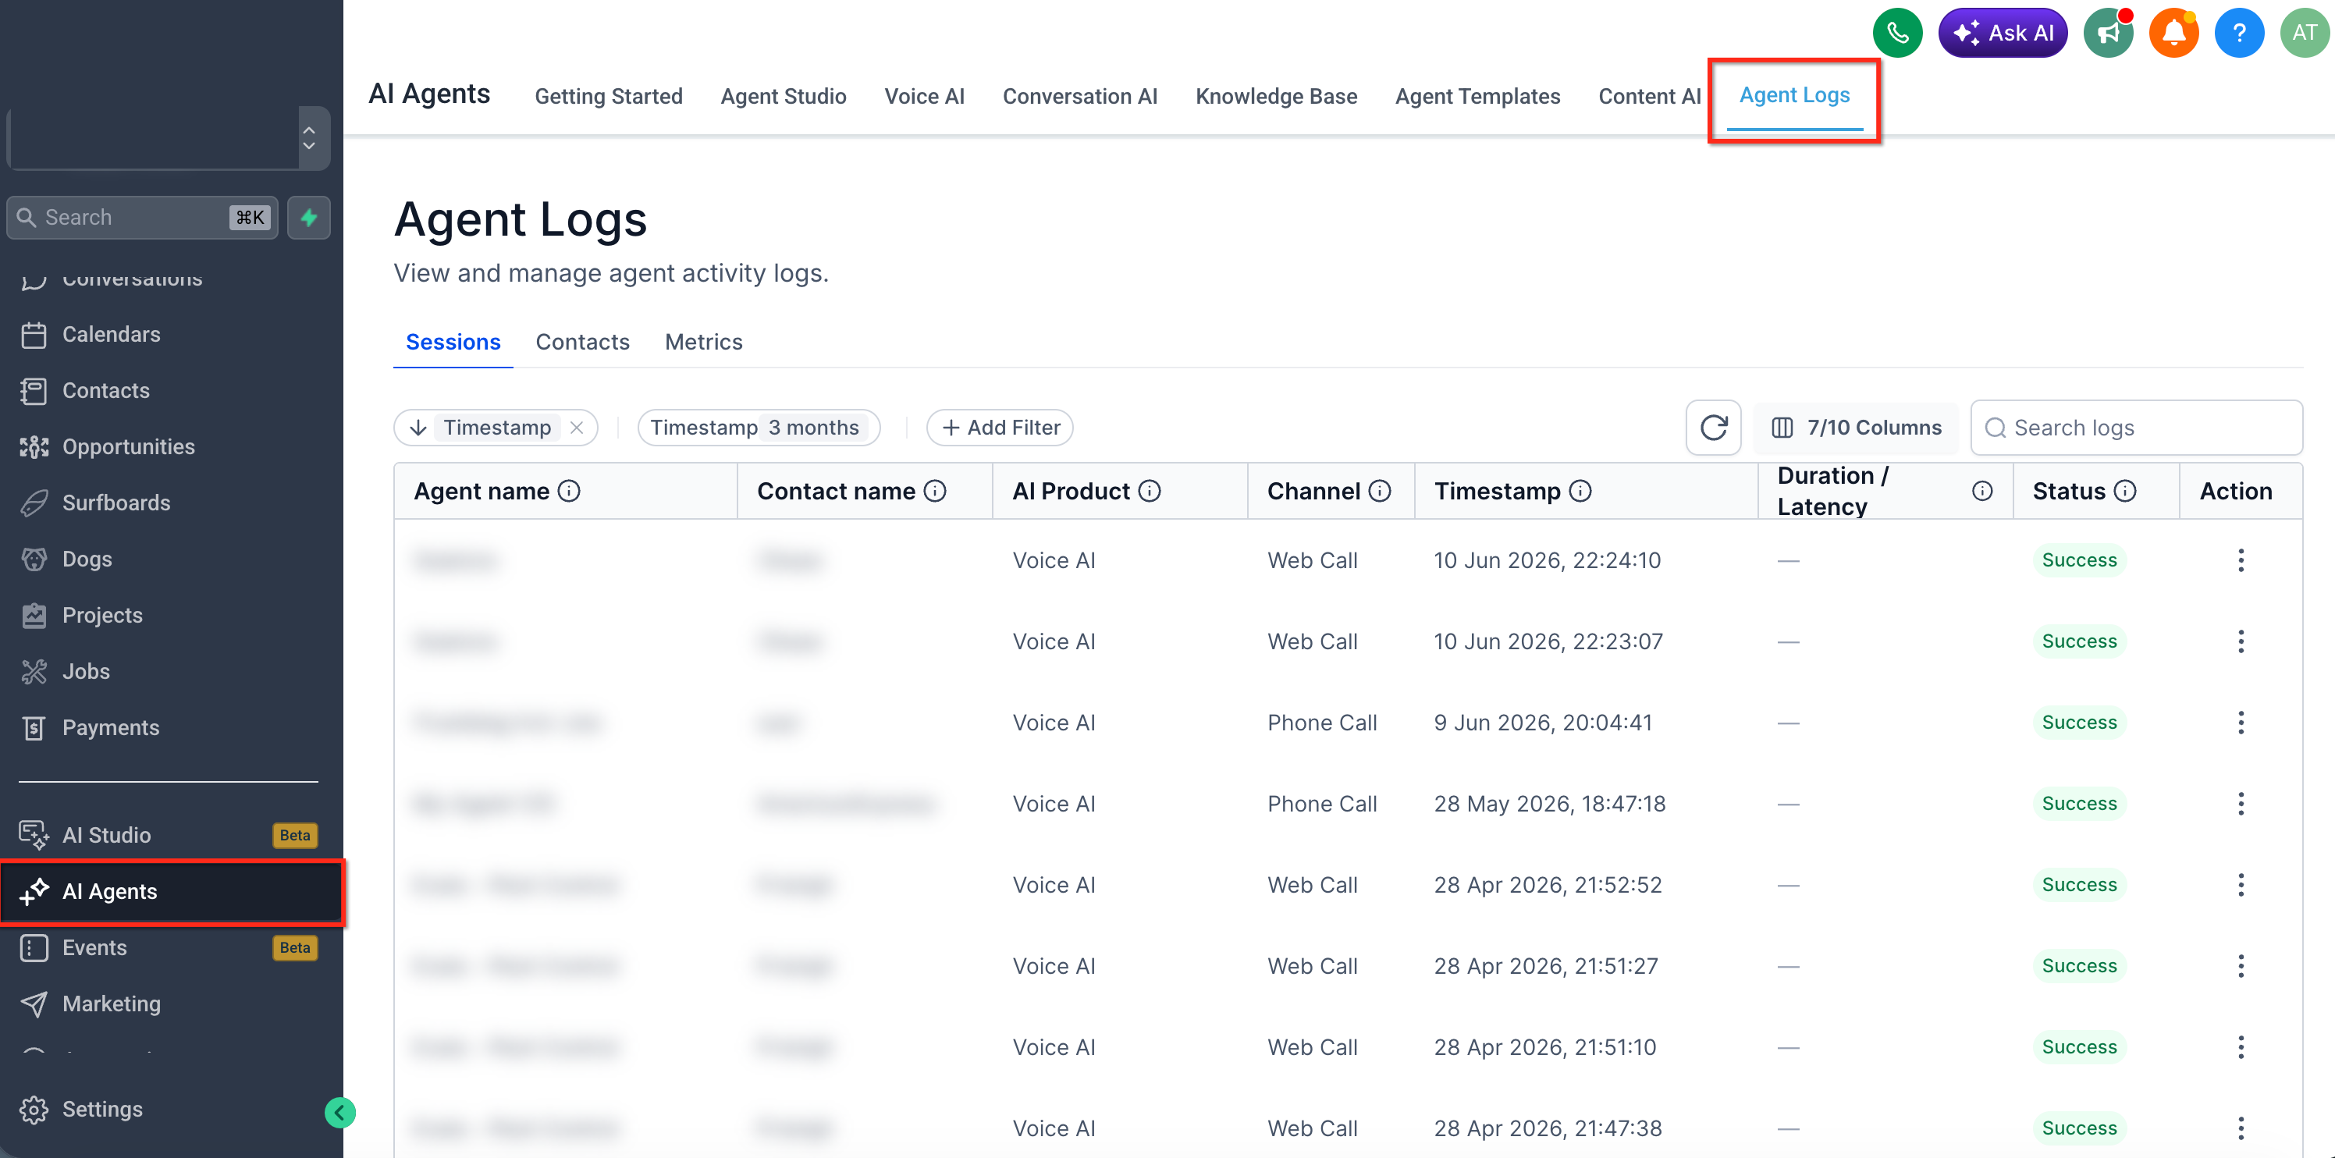Open the orange notifications bell
Viewport: 2335px width, 1158px height.
(x=2173, y=34)
